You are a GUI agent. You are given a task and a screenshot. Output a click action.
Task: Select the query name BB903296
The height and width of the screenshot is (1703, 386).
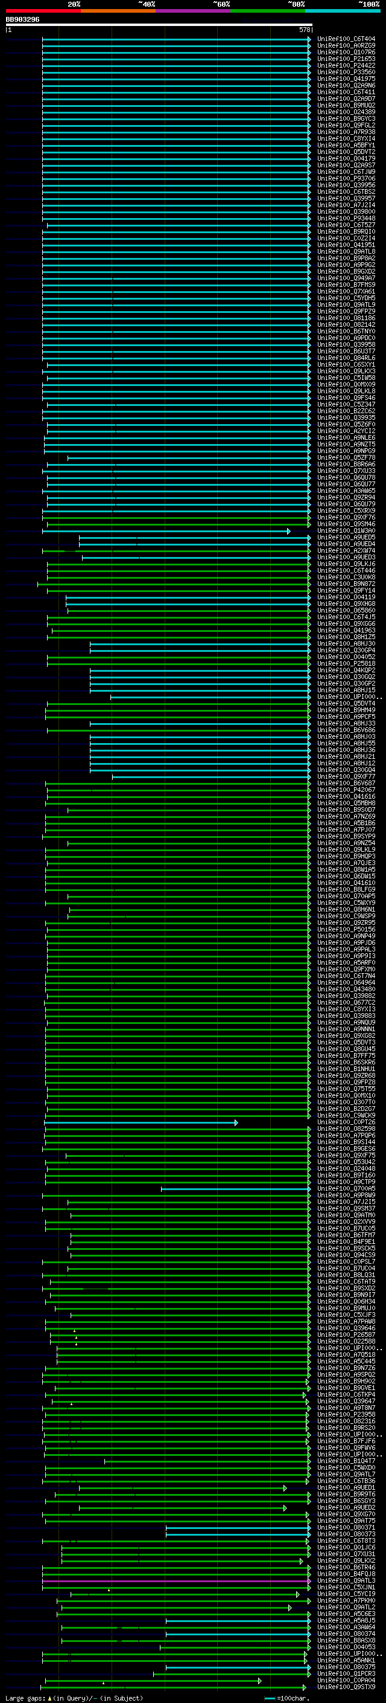point(22,19)
